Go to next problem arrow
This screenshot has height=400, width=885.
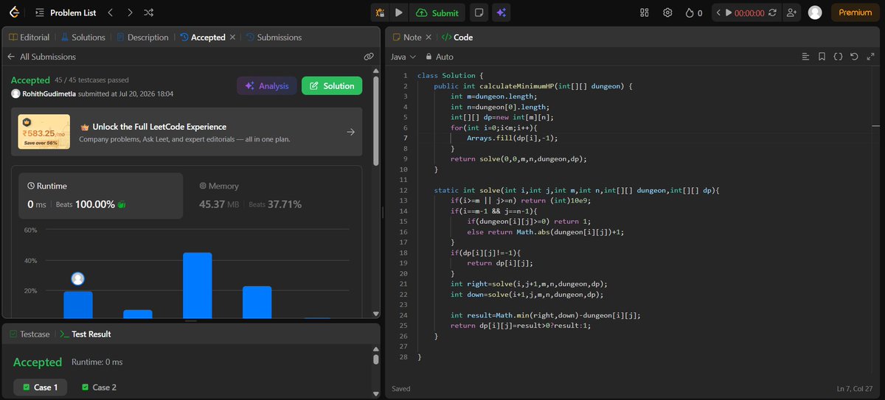[x=130, y=13]
